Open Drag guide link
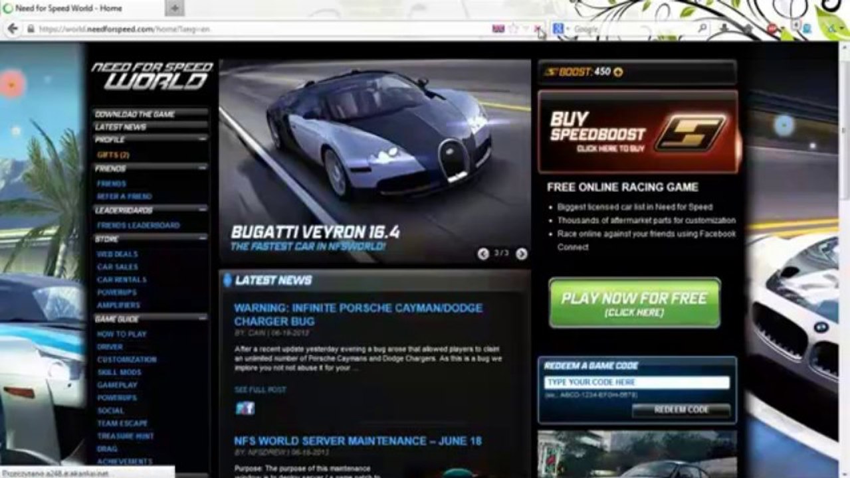 click(107, 449)
